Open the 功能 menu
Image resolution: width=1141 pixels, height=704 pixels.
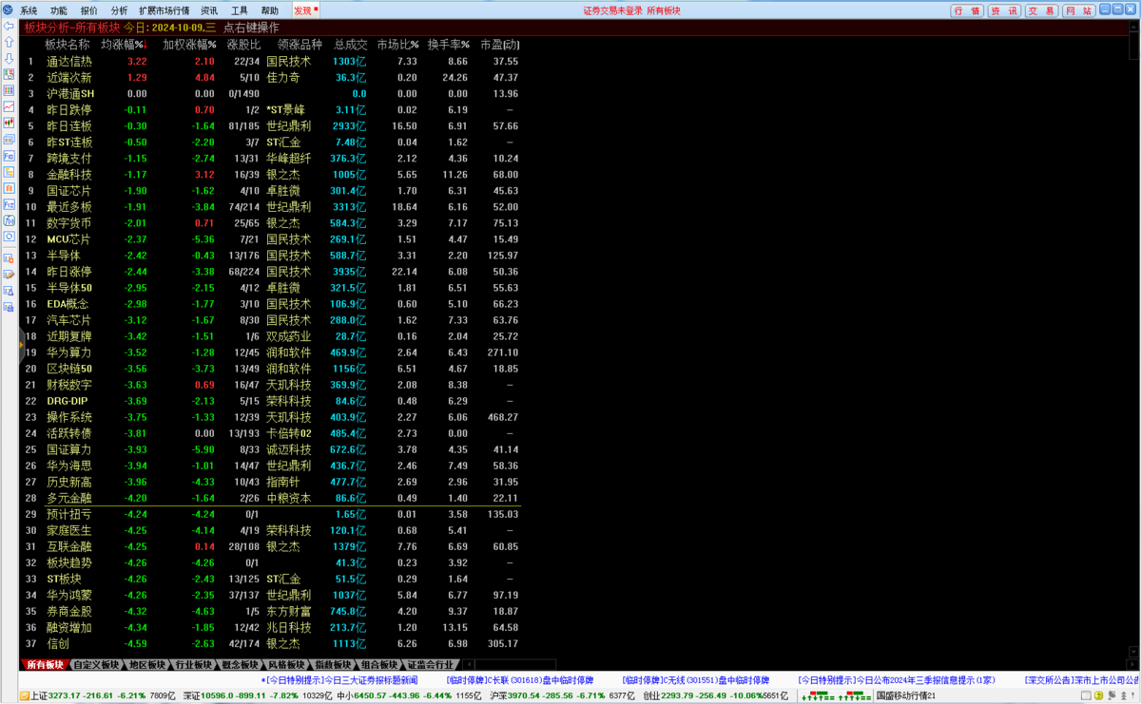point(59,10)
